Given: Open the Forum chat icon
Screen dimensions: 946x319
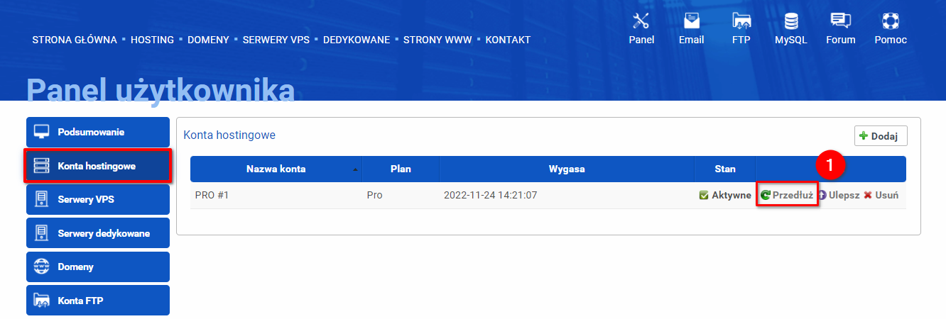Looking at the screenshot, I should coord(841,21).
